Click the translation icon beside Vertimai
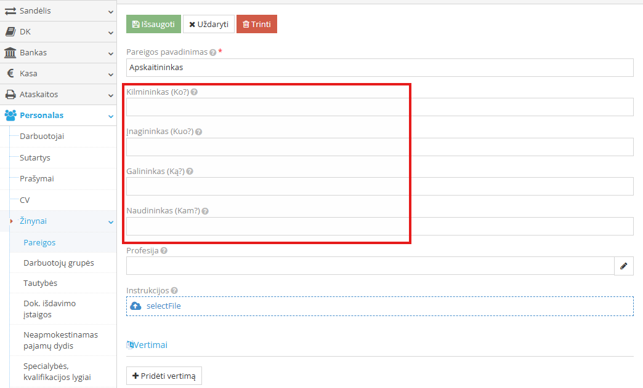Viewport: 643px width, 388px height. (x=130, y=345)
